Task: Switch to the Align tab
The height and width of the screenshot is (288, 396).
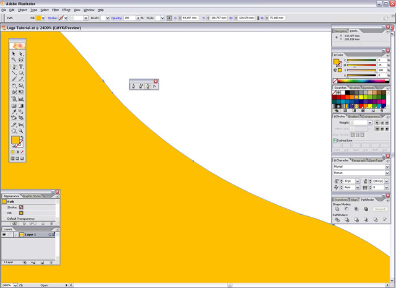Action: click(354, 199)
